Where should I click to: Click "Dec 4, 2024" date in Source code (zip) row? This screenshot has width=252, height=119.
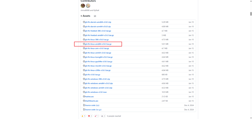click(x=189, y=105)
